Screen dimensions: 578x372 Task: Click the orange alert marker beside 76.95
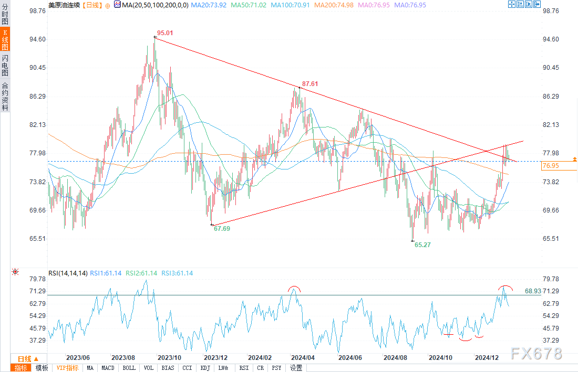coord(575,159)
